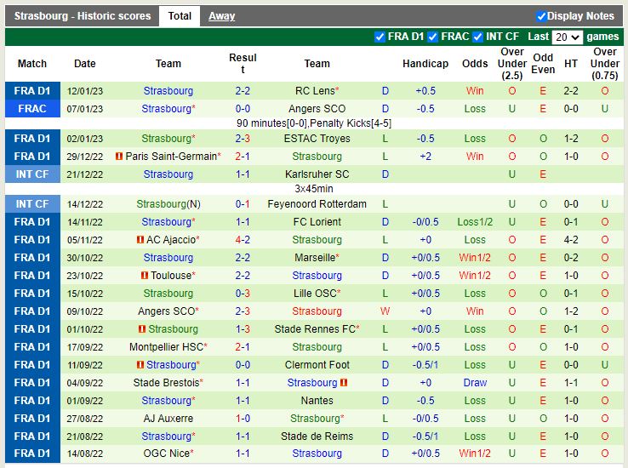
Task: Toggle the Display Notes checkbox
Action: (541, 16)
